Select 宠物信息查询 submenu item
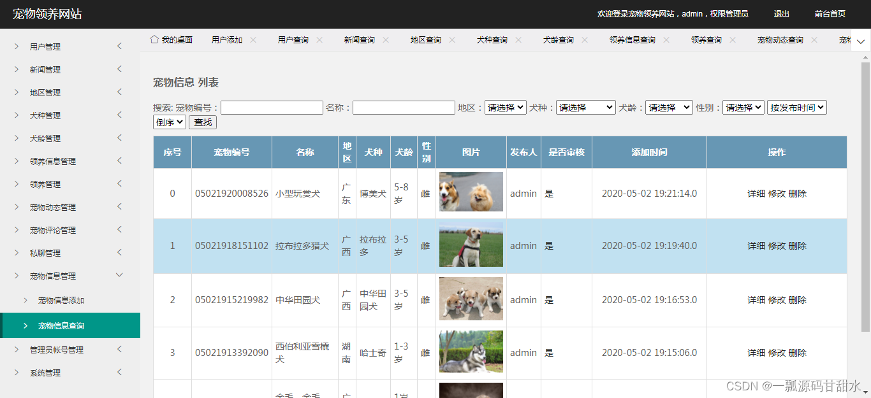Image resolution: width=871 pixels, height=398 pixels. [x=70, y=325]
